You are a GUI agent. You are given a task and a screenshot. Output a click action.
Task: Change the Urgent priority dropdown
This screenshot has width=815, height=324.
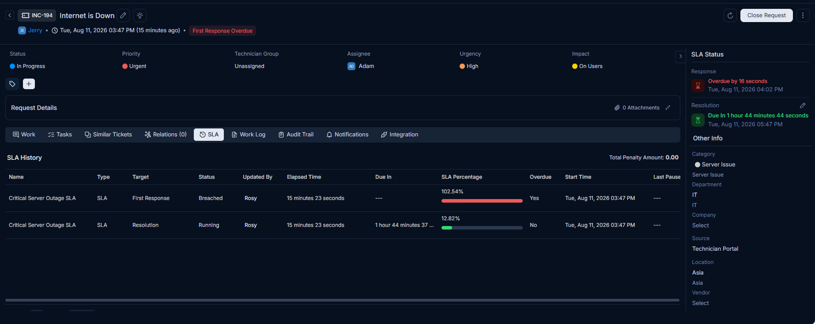pyautogui.click(x=134, y=66)
